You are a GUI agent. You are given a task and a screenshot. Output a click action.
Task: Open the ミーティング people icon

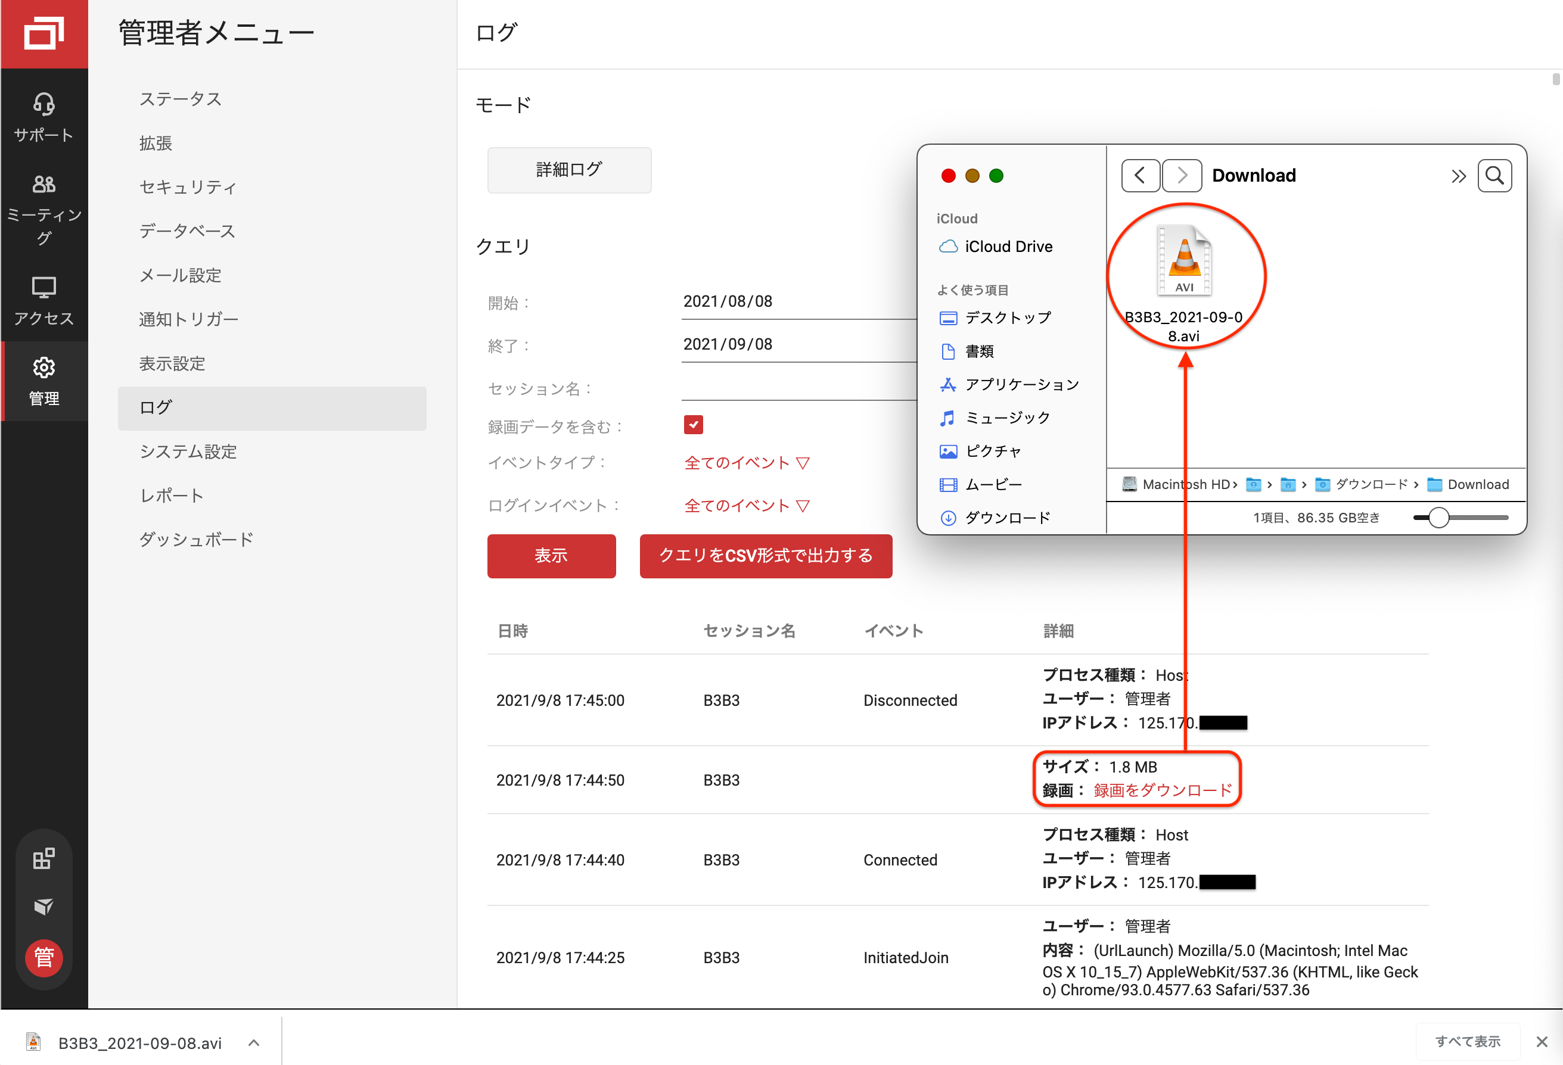(43, 183)
